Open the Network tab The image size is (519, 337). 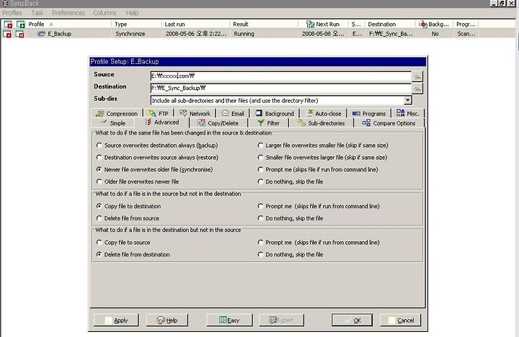click(x=195, y=114)
